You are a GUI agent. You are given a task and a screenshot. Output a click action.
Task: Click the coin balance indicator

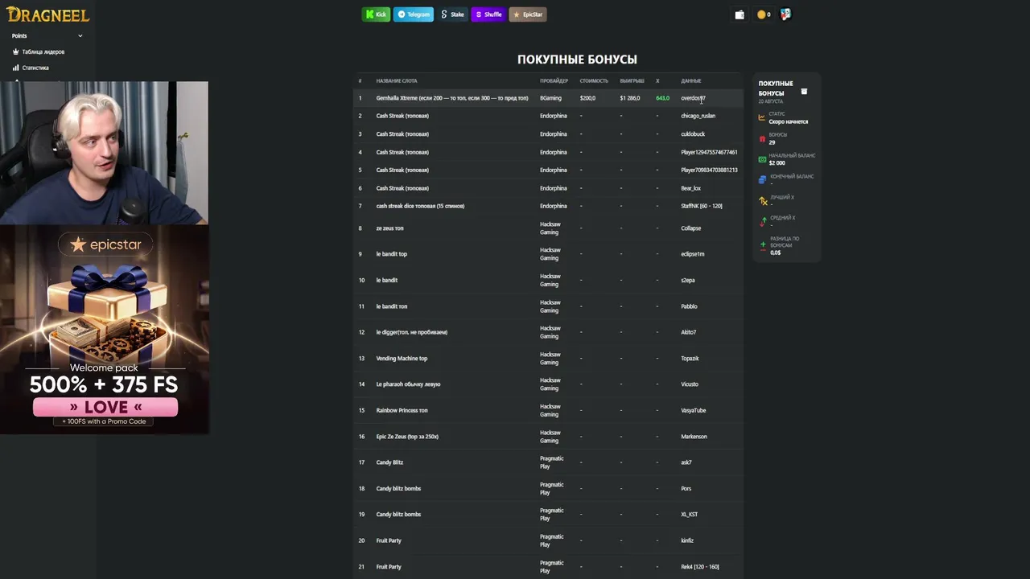pyautogui.click(x=764, y=14)
